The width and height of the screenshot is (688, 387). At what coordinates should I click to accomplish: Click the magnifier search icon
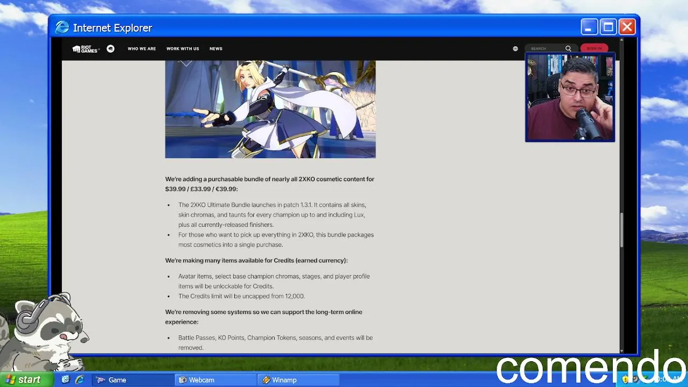568,49
